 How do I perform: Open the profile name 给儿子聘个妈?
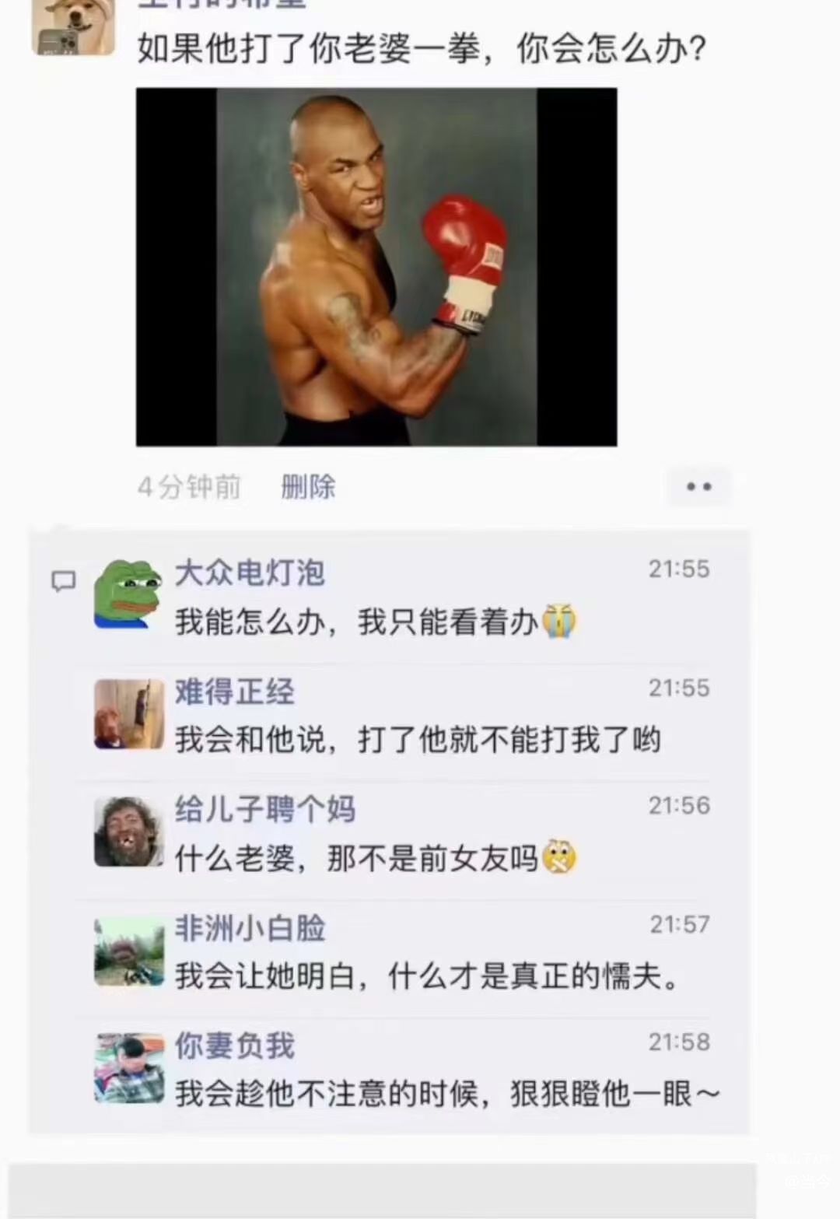[265, 809]
